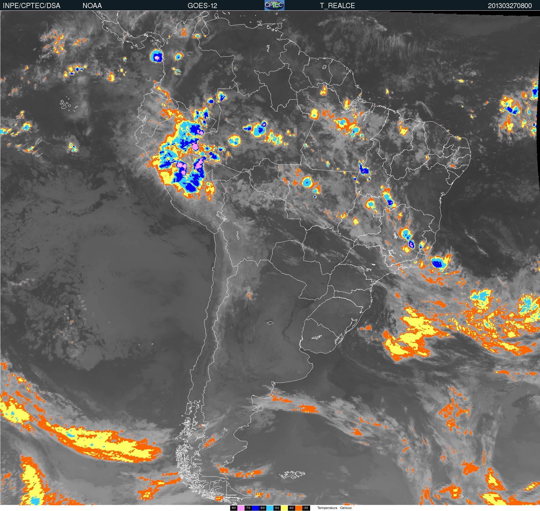Select the NOAA header label

point(92,5)
